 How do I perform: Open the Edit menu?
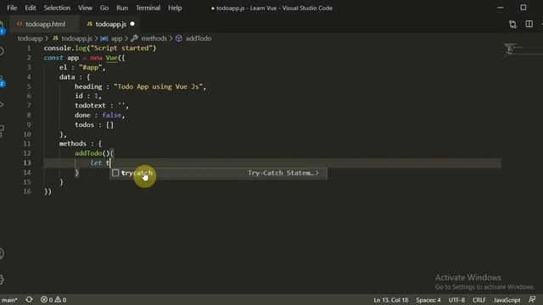tap(31, 8)
